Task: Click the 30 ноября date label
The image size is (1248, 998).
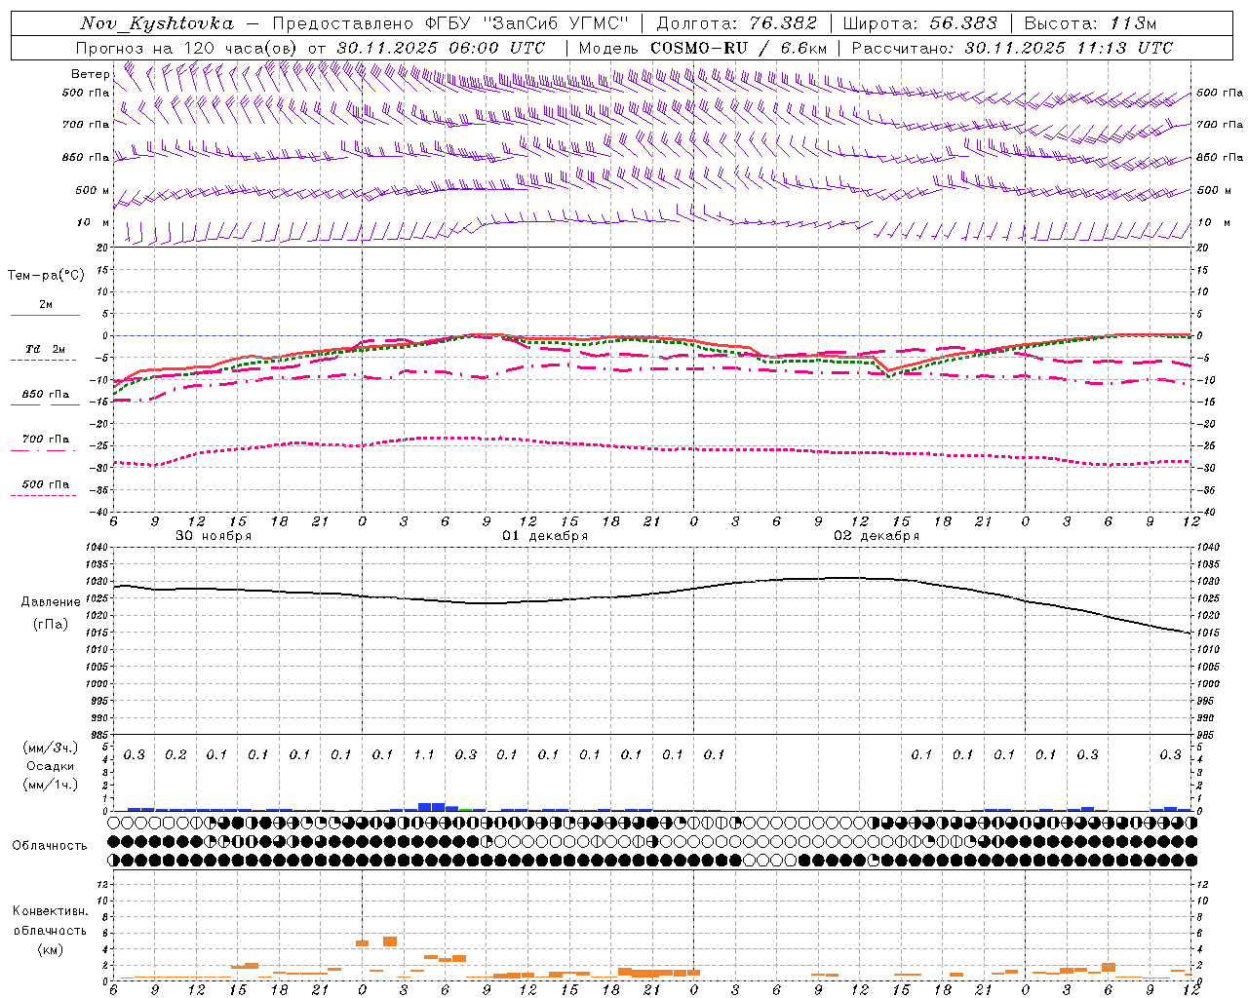Action: pos(214,536)
